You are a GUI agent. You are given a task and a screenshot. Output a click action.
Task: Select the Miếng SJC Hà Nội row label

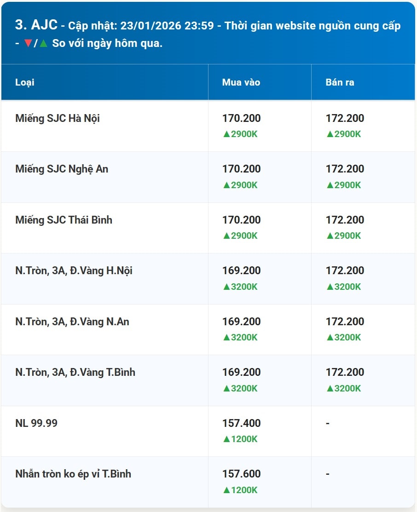coord(58,118)
